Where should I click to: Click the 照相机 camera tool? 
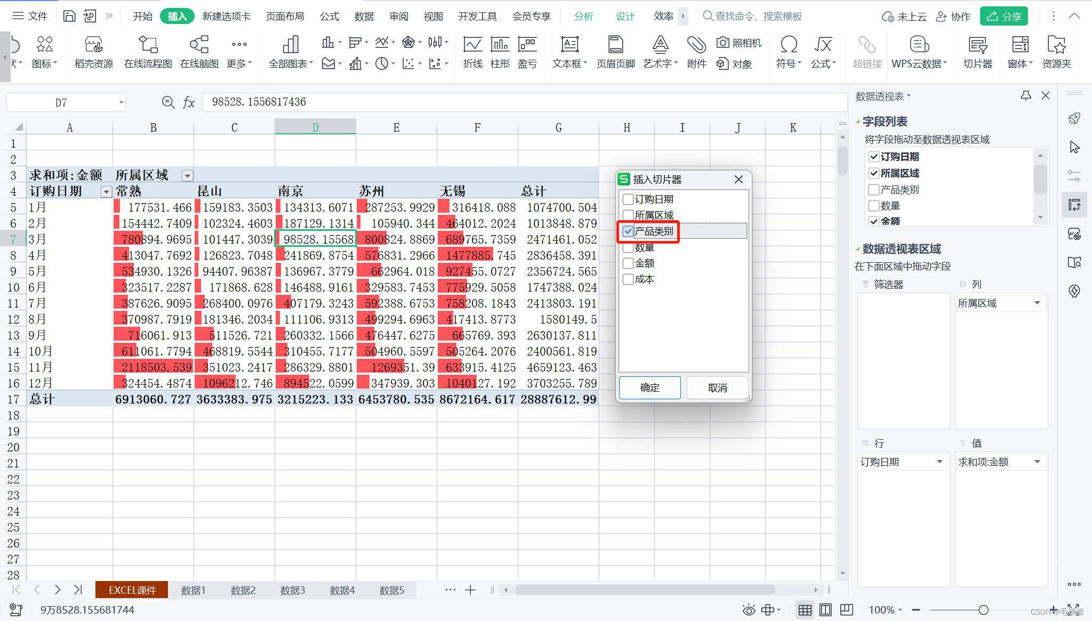click(739, 43)
